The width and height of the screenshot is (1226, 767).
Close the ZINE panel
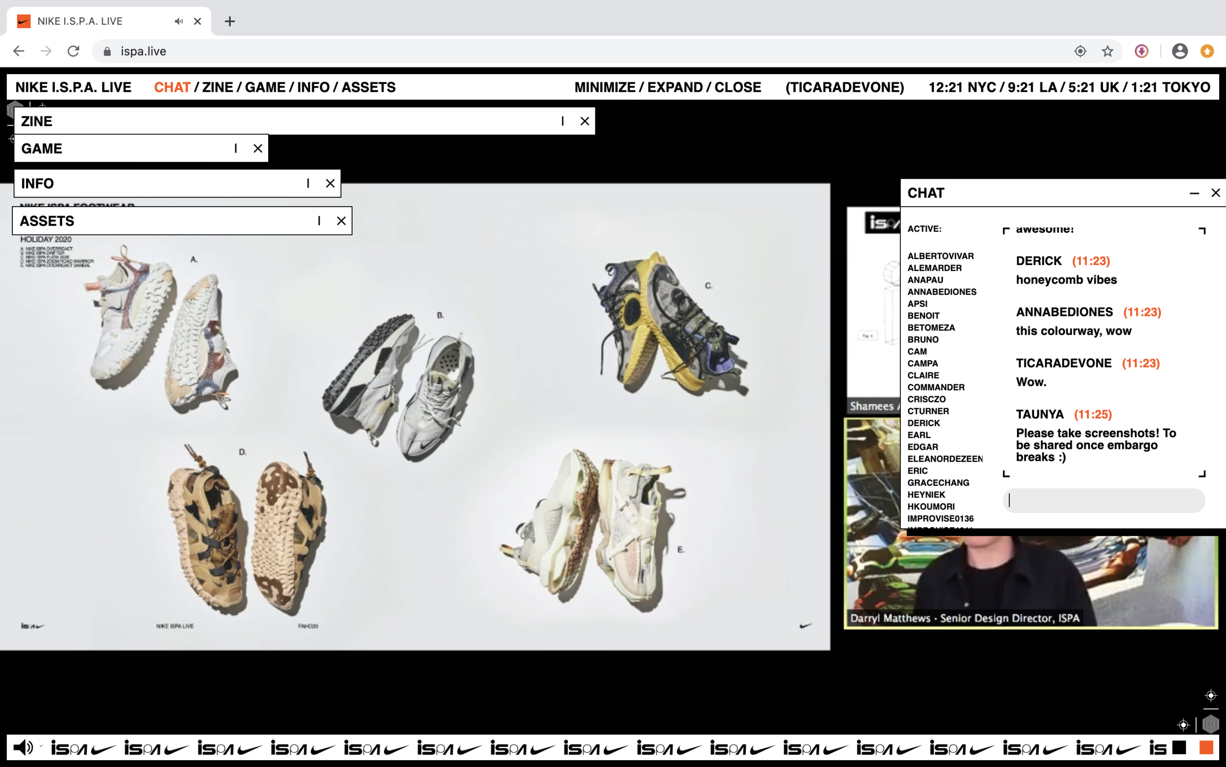coord(585,121)
